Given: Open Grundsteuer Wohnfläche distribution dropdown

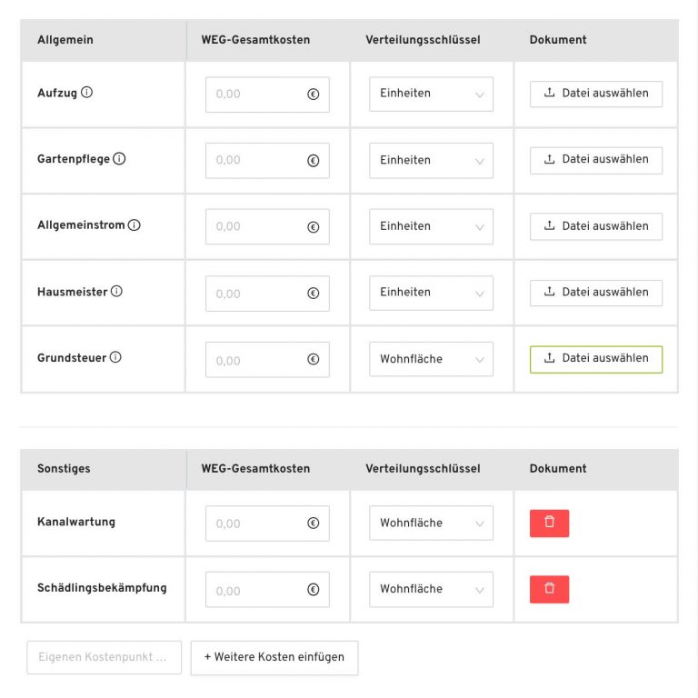Looking at the screenshot, I should tap(431, 359).
